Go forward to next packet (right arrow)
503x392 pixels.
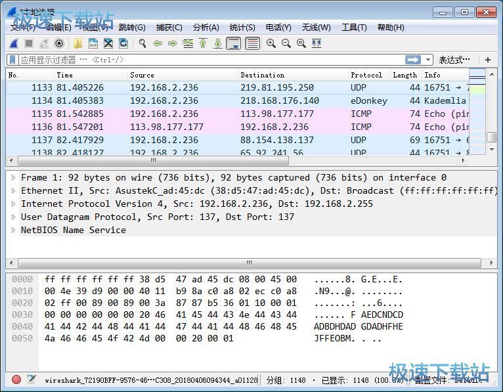click(173, 43)
